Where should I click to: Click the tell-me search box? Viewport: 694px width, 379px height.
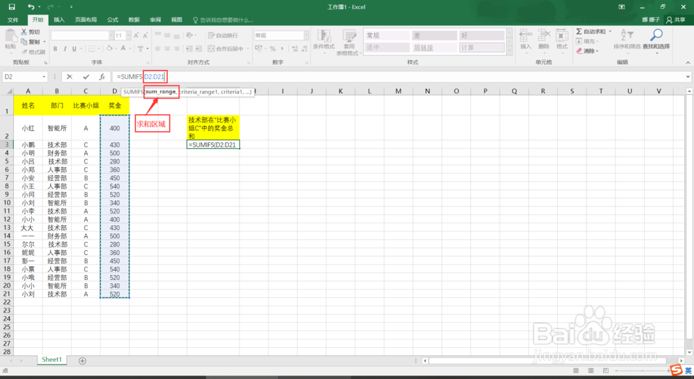pos(224,20)
